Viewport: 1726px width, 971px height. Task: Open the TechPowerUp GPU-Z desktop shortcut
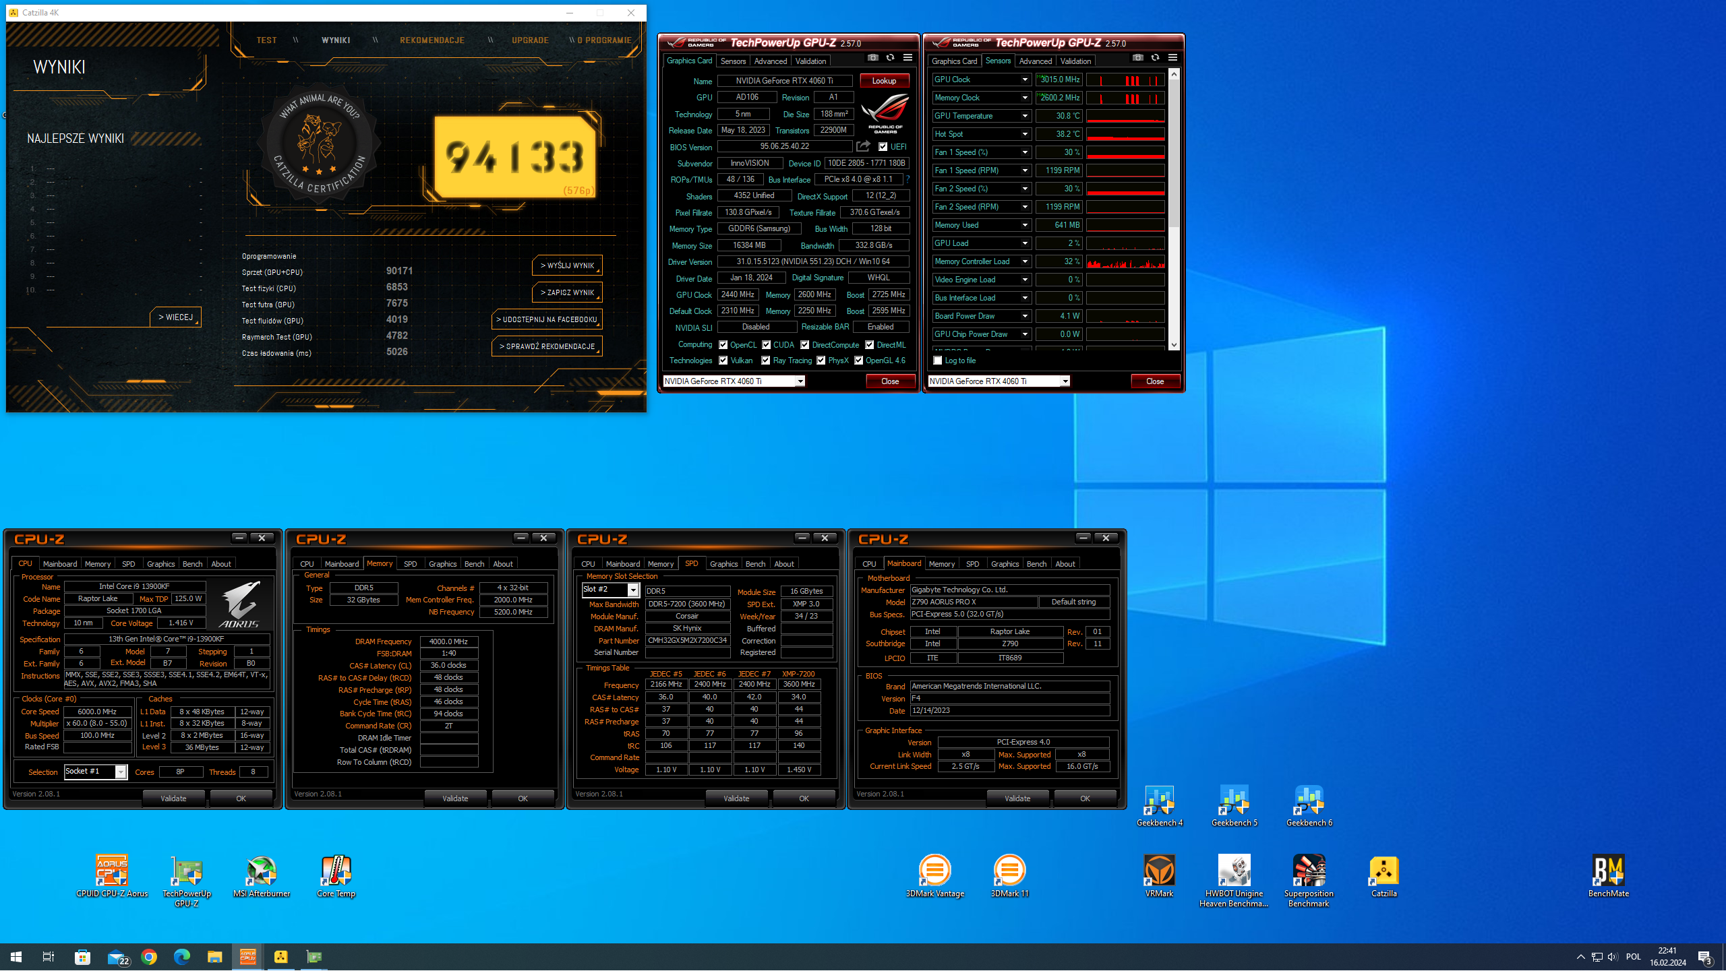point(187,881)
